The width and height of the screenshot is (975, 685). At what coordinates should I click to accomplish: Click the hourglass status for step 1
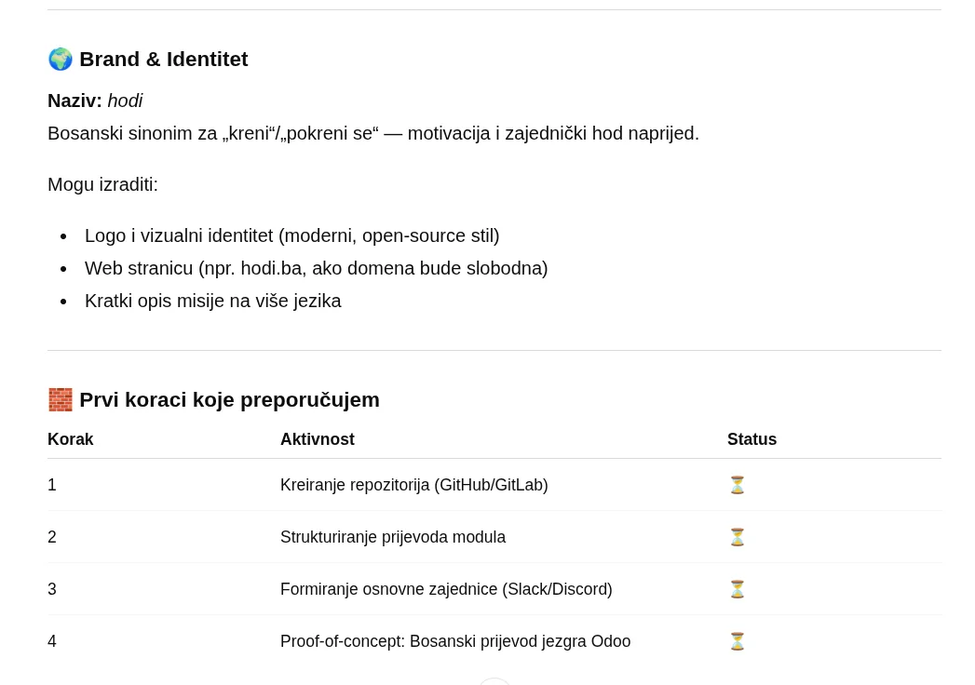pos(738,485)
